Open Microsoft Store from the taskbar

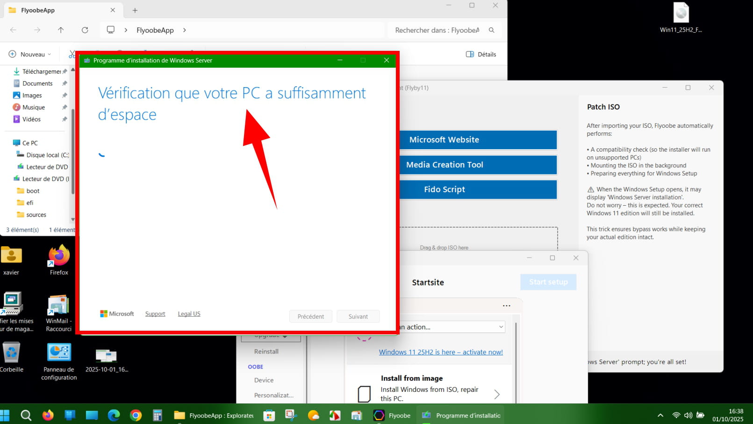pos(269,415)
